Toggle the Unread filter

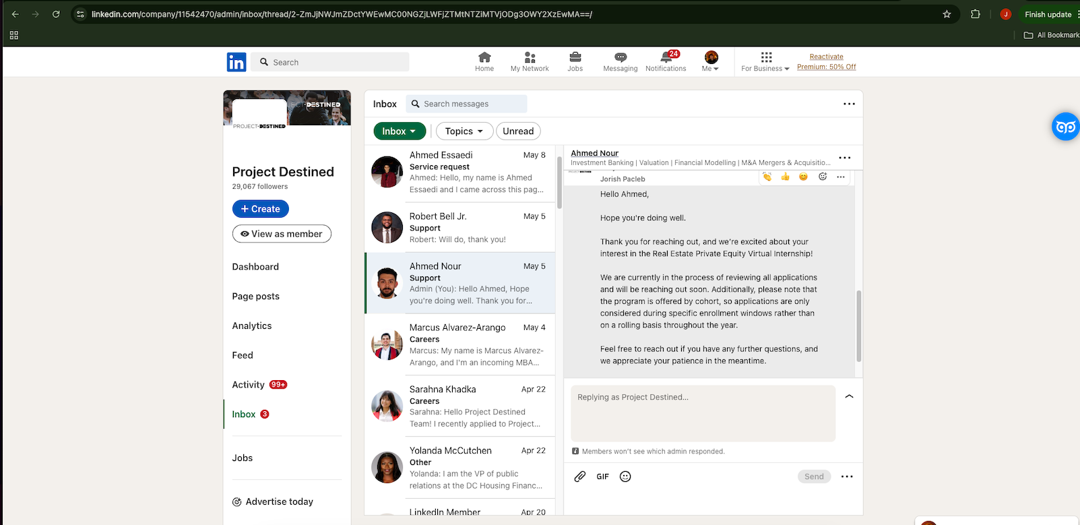(x=518, y=131)
